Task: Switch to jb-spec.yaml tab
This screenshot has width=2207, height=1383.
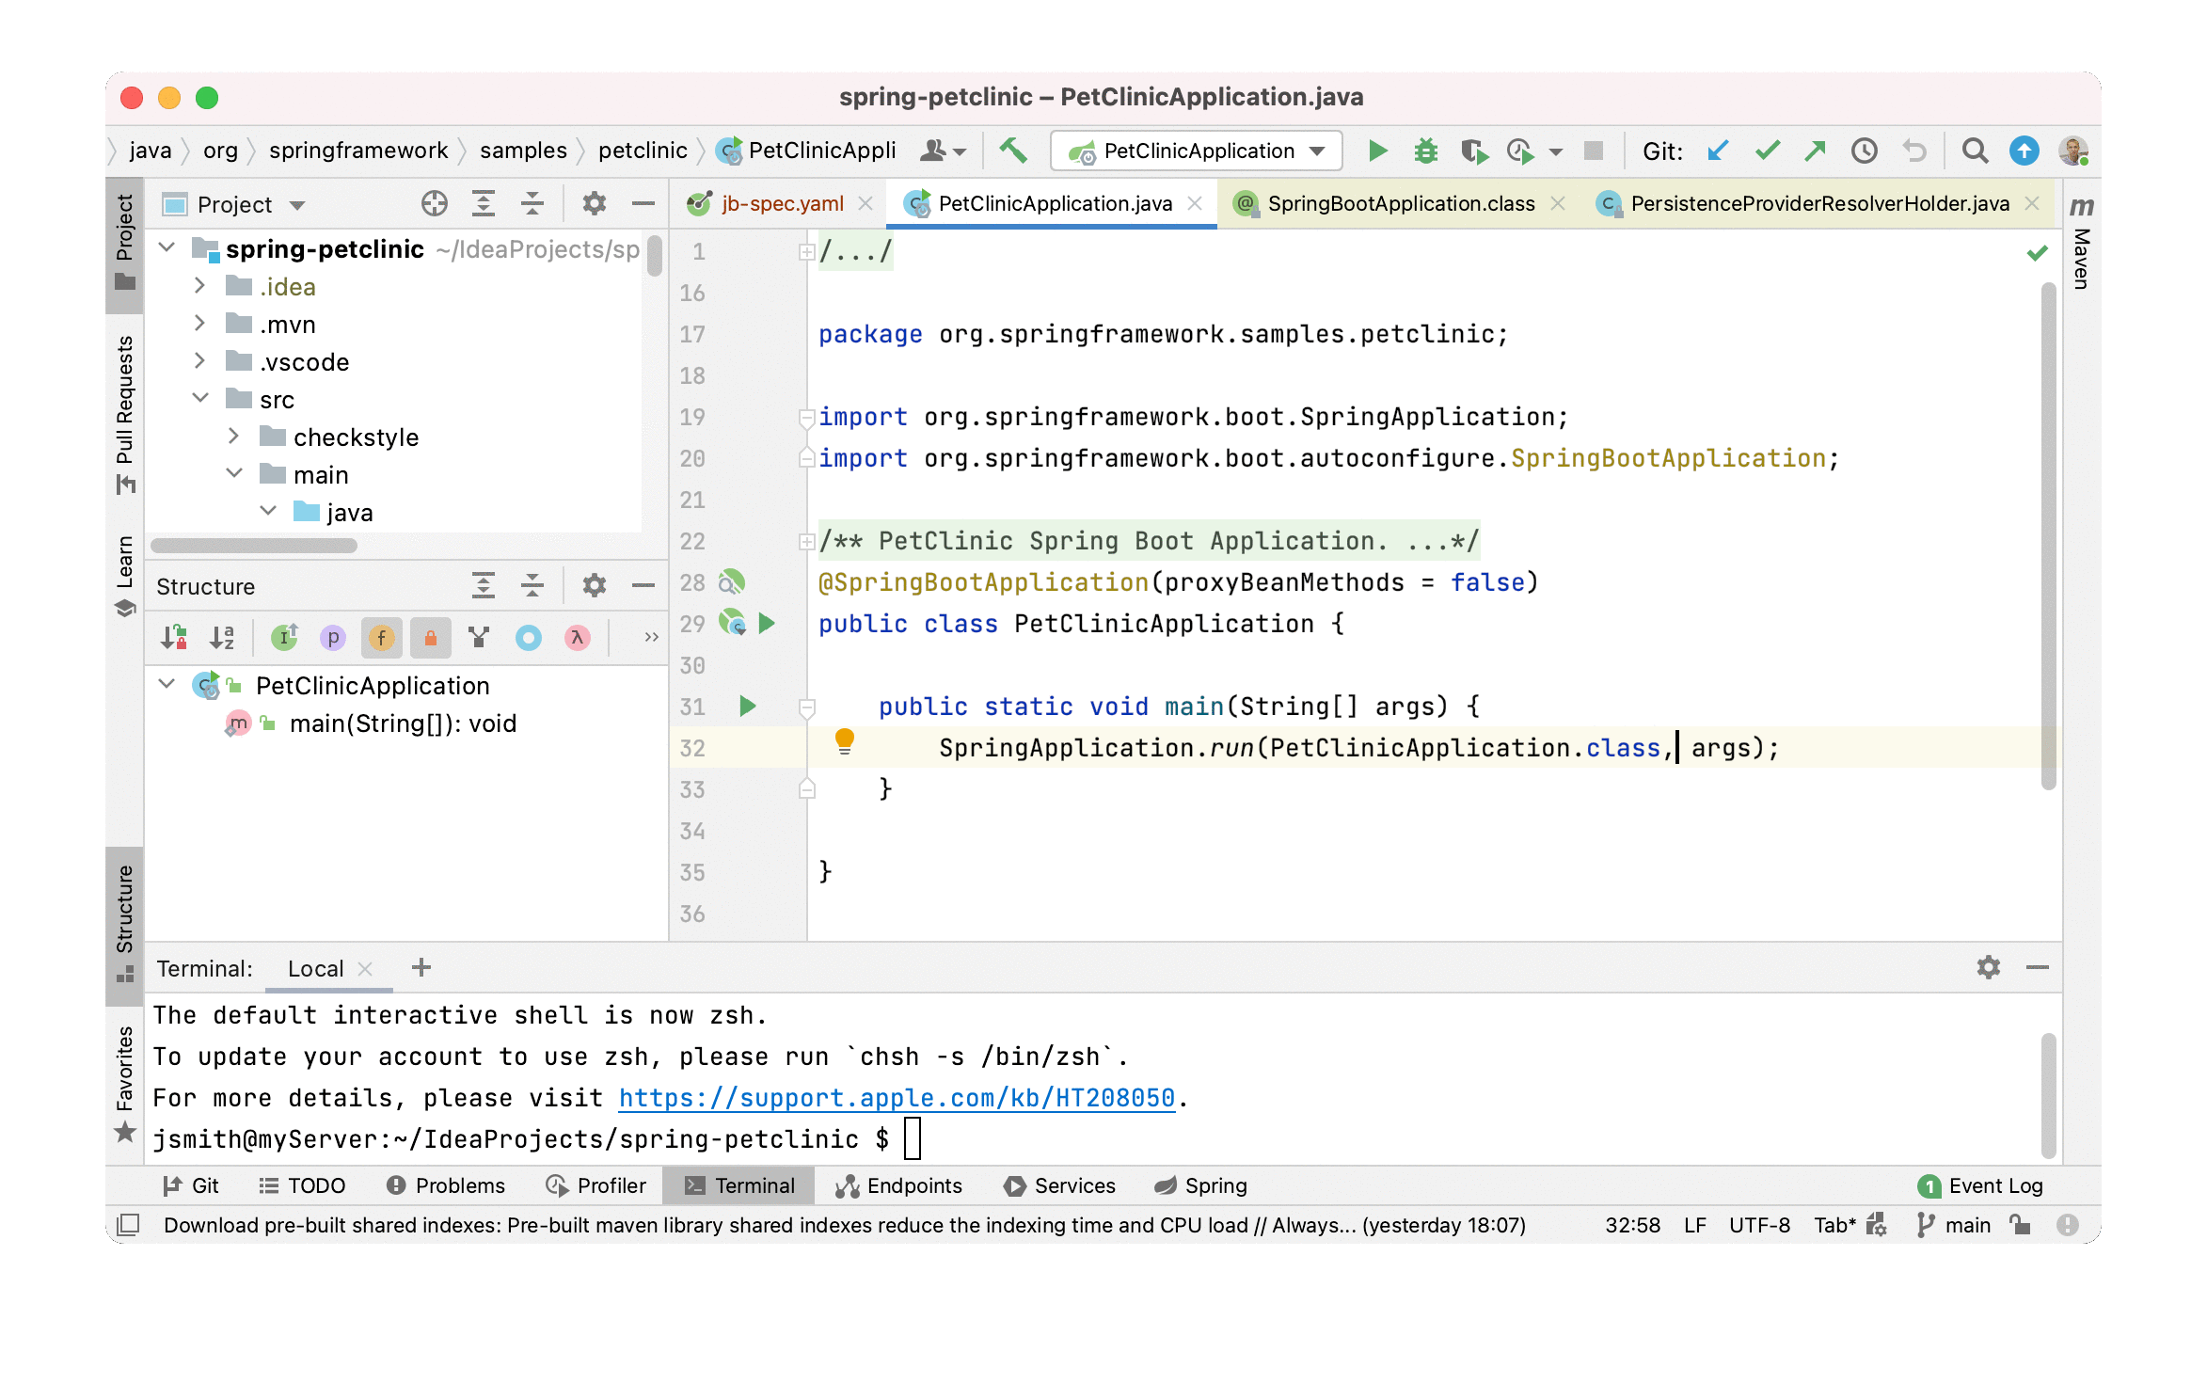Action: (x=764, y=204)
